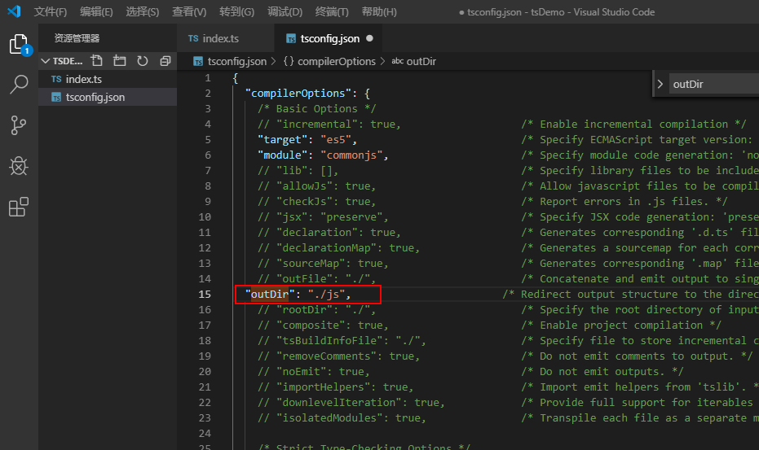Create a new folder in TSDEMO
759x450 pixels.
(x=119, y=61)
